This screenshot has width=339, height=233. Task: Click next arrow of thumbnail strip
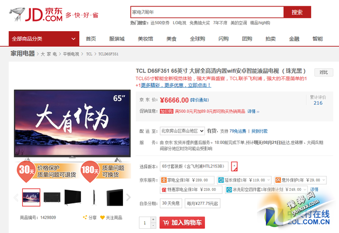[127, 198]
